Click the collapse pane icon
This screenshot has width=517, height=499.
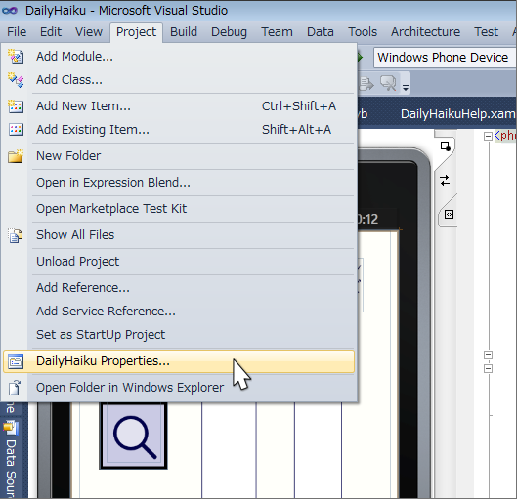tap(449, 215)
